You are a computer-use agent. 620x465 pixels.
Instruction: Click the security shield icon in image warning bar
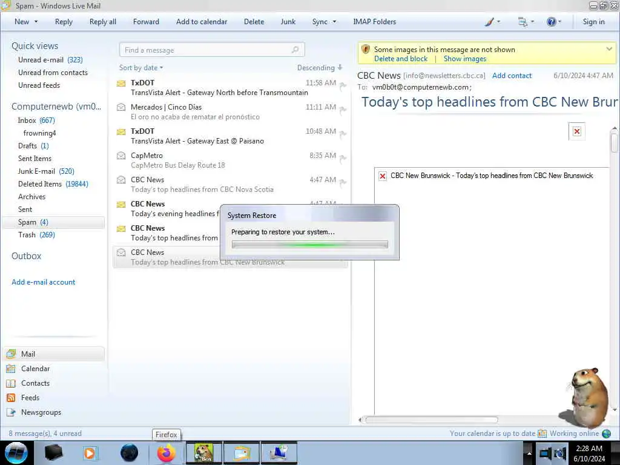tap(366, 50)
